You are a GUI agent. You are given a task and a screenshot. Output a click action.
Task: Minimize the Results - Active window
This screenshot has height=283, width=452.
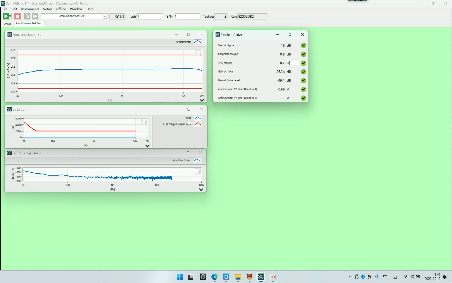pyautogui.click(x=278, y=34)
